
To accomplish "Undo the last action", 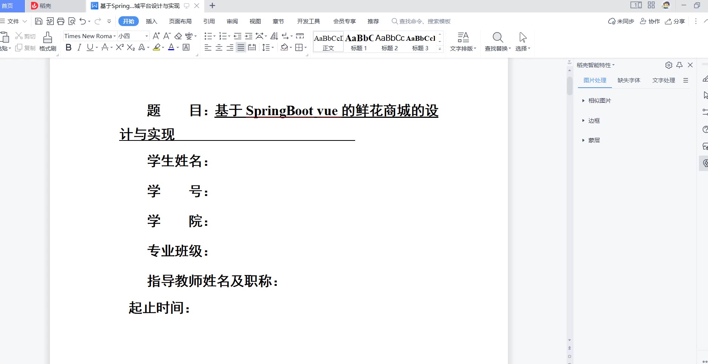I will [x=82, y=21].
